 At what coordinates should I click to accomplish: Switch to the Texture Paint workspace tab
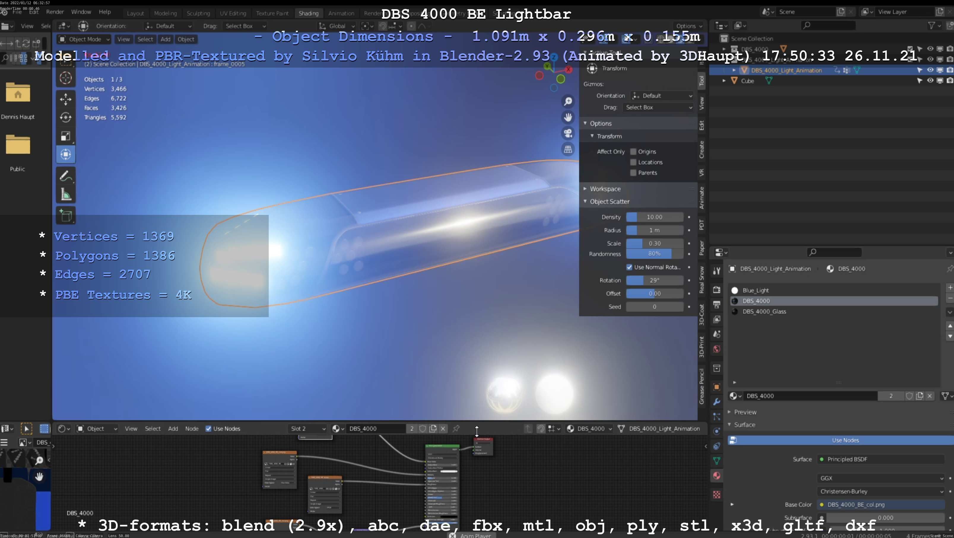point(272,13)
